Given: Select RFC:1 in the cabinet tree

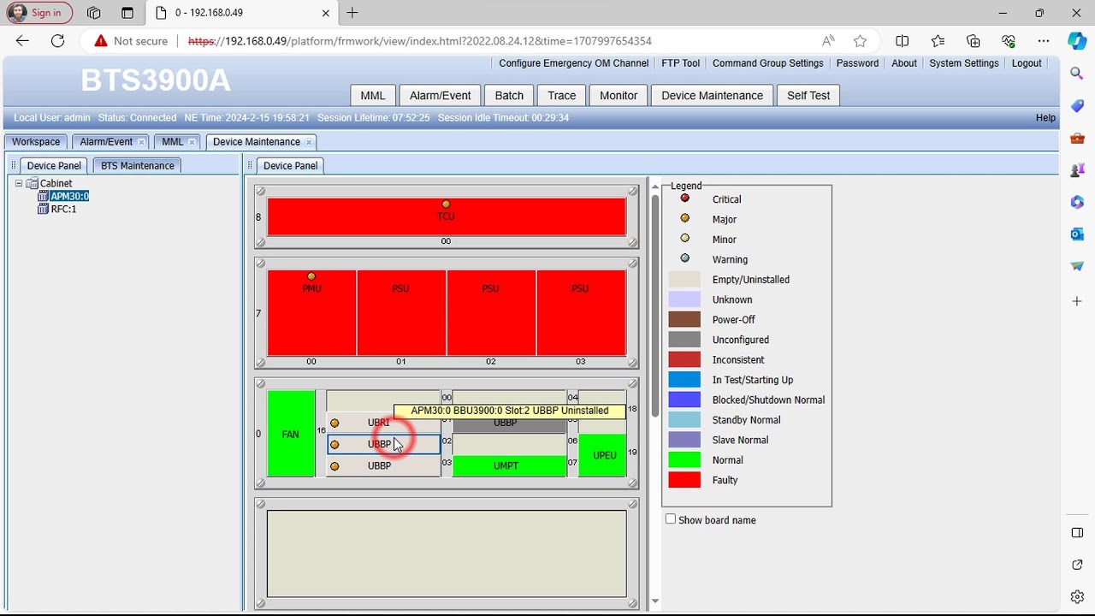Looking at the screenshot, I should pyautogui.click(x=63, y=210).
